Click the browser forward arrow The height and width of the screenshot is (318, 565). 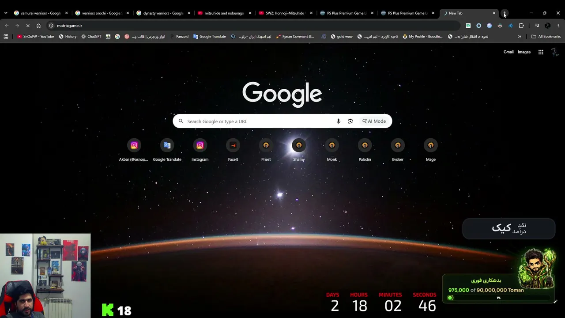coord(17,26)
